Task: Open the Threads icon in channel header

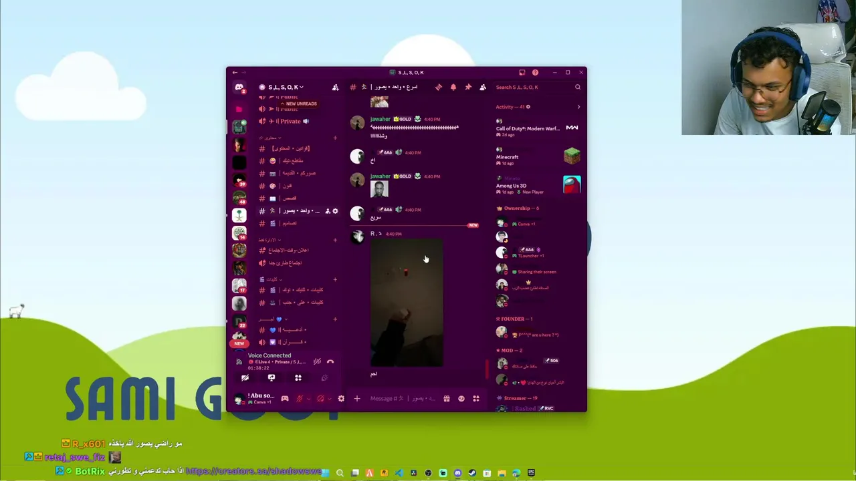Action: pyautogui.click(x=439, y=87)
